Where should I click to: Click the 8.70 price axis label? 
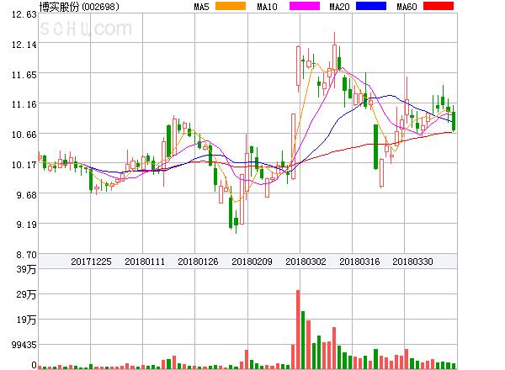click(26, 255)
